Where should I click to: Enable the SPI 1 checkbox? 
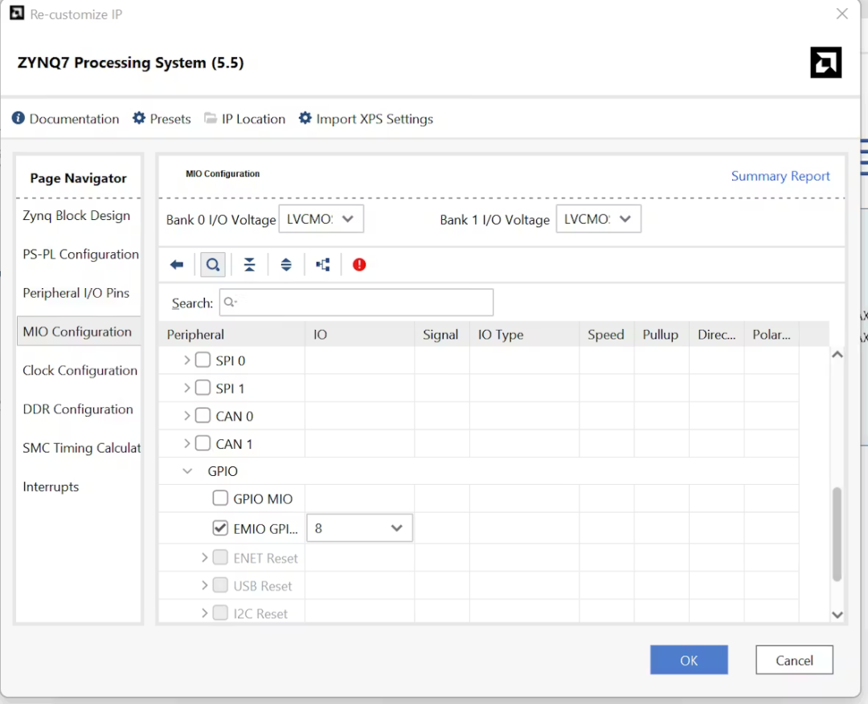pyautogui.click(x=203, y=388)
